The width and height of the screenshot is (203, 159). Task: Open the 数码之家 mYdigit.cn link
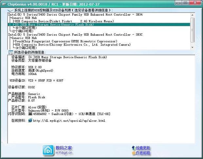pos(64,150)
